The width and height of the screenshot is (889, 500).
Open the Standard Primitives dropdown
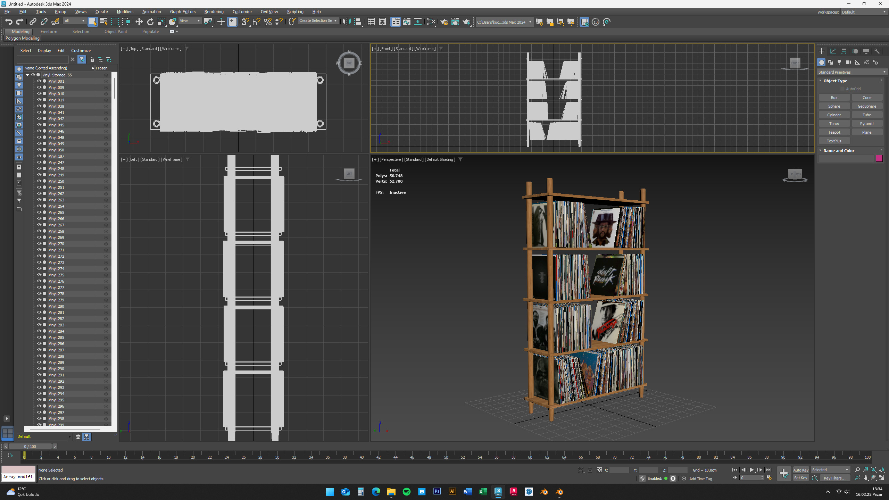(x=852, y=72)
